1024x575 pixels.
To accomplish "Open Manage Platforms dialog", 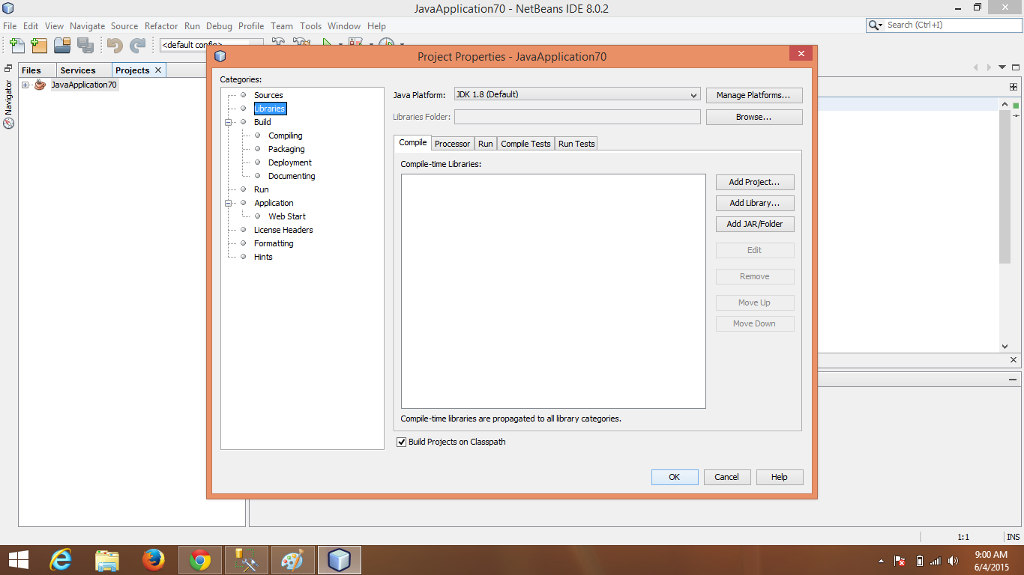I will point(754,95).
